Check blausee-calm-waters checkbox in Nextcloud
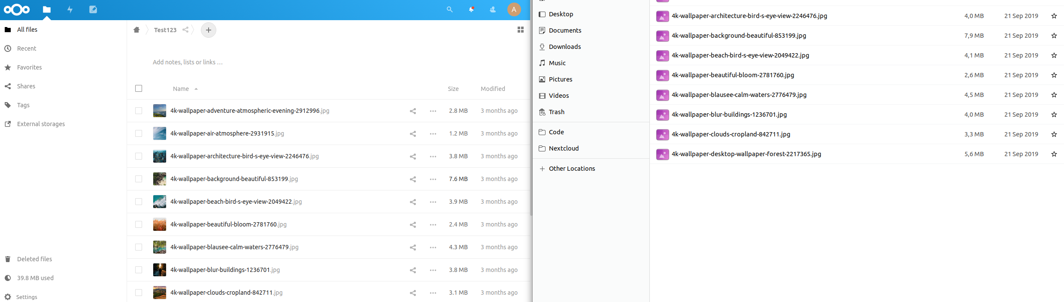Viewport: 1064px width, 302px height. click(x=139, y=247)
